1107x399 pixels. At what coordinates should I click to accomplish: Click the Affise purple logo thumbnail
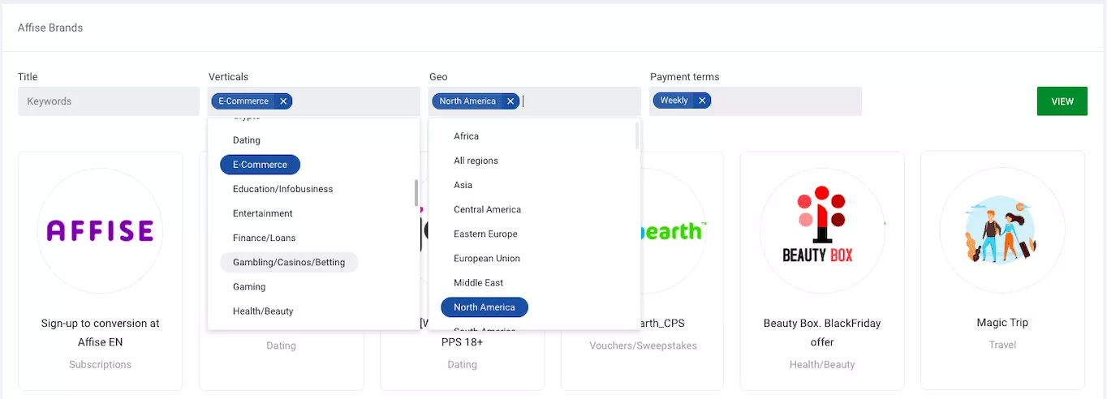[100, 231]
